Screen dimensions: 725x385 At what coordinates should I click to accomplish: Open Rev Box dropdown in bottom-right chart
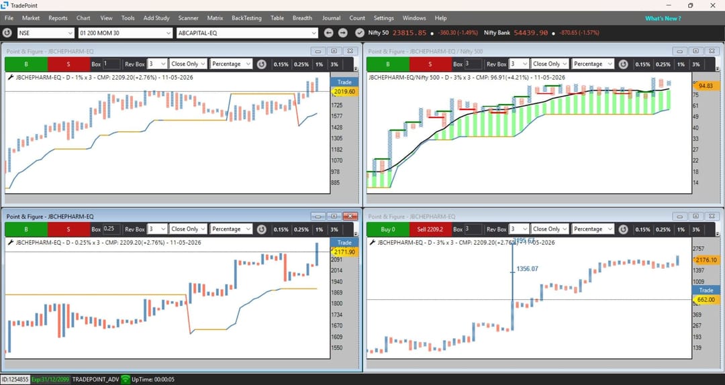pos(525,229)
